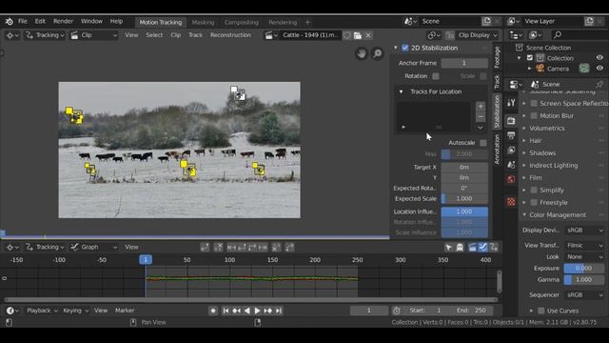The height and width of the screenshot is (343, 609).
Task: Click the pin icon beside Scene in properties
Action: click(x=599, y=85)
